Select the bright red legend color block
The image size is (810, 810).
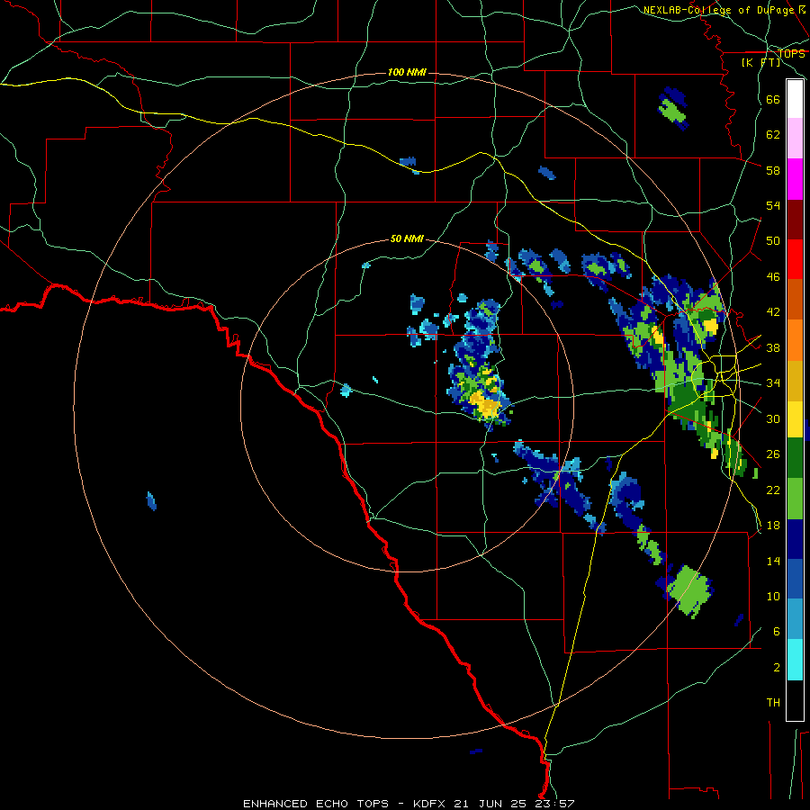tap(795, 259)
